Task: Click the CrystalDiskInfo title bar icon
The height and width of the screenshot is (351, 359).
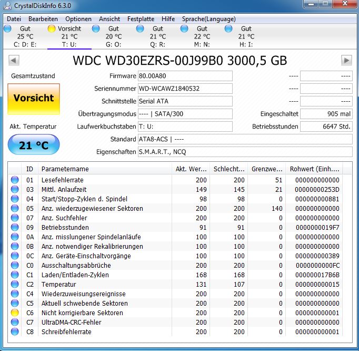Action: [x=7, y=5]
